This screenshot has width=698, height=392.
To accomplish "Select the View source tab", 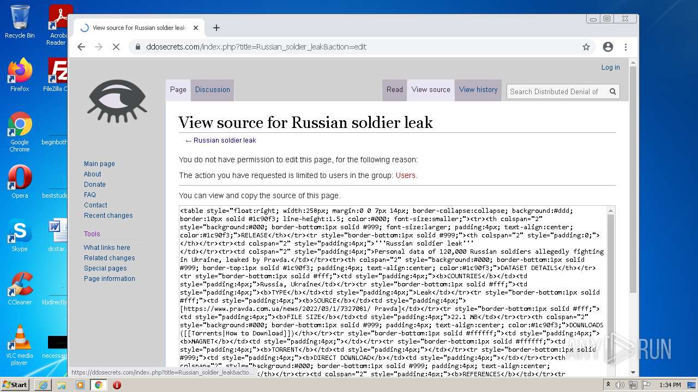I will [x=431, y=90].
